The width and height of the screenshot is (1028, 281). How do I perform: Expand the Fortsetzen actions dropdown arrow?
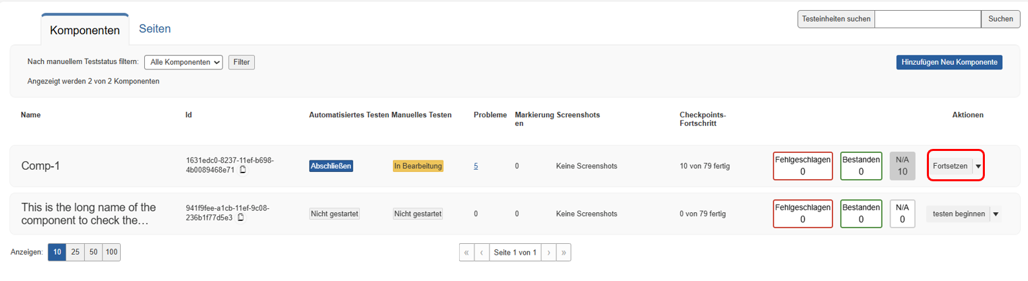pos(979,166)
